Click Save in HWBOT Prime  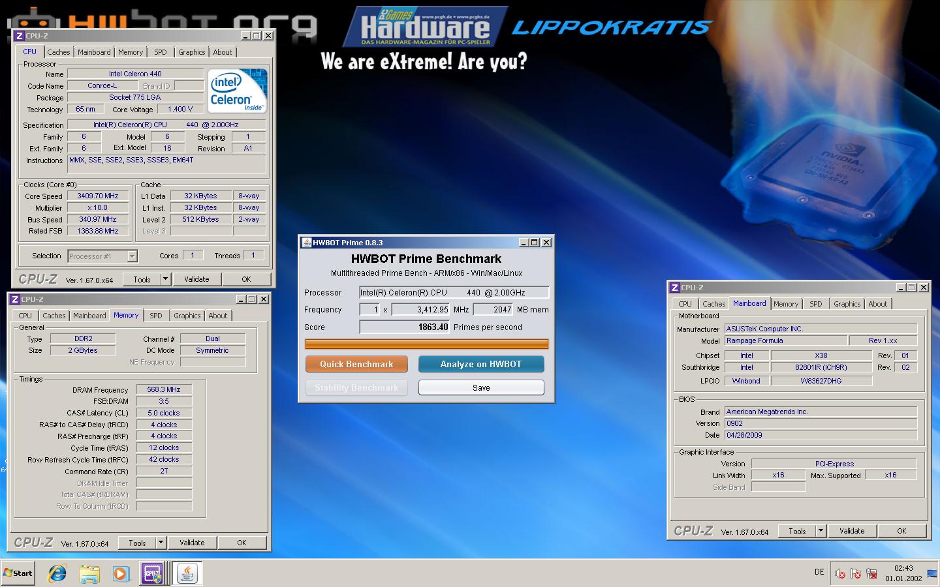tap(481, 387)
